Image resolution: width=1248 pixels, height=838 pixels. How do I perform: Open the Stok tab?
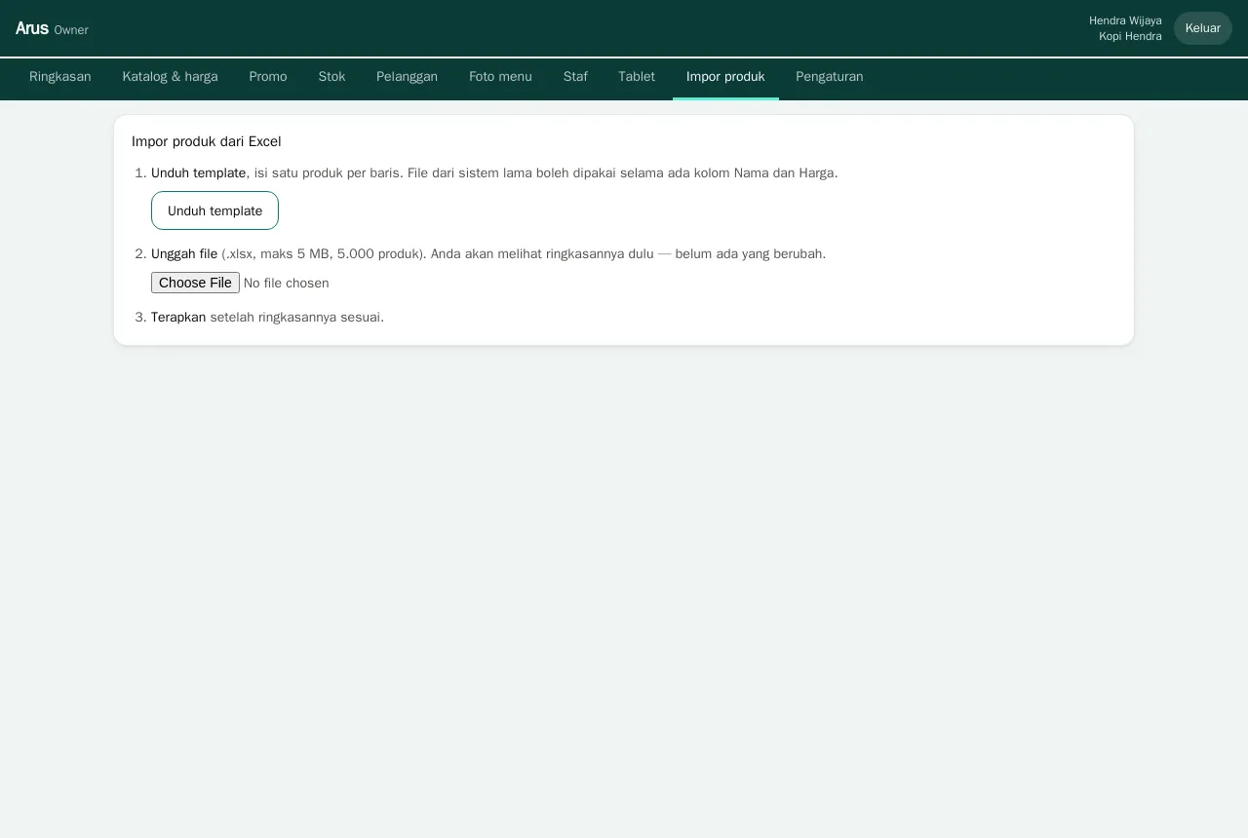click(x=331, y=77)
